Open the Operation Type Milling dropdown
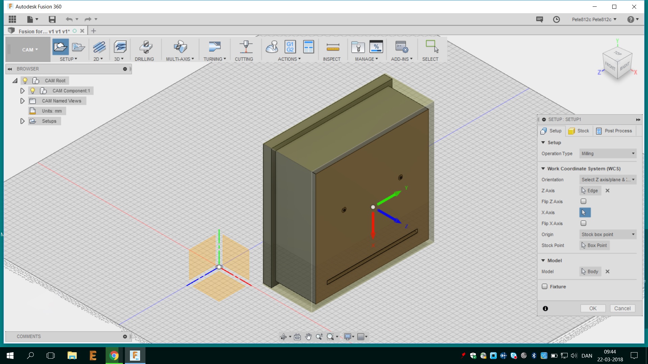The width and height of the screenshot is (648, 364). pos(607,154)
